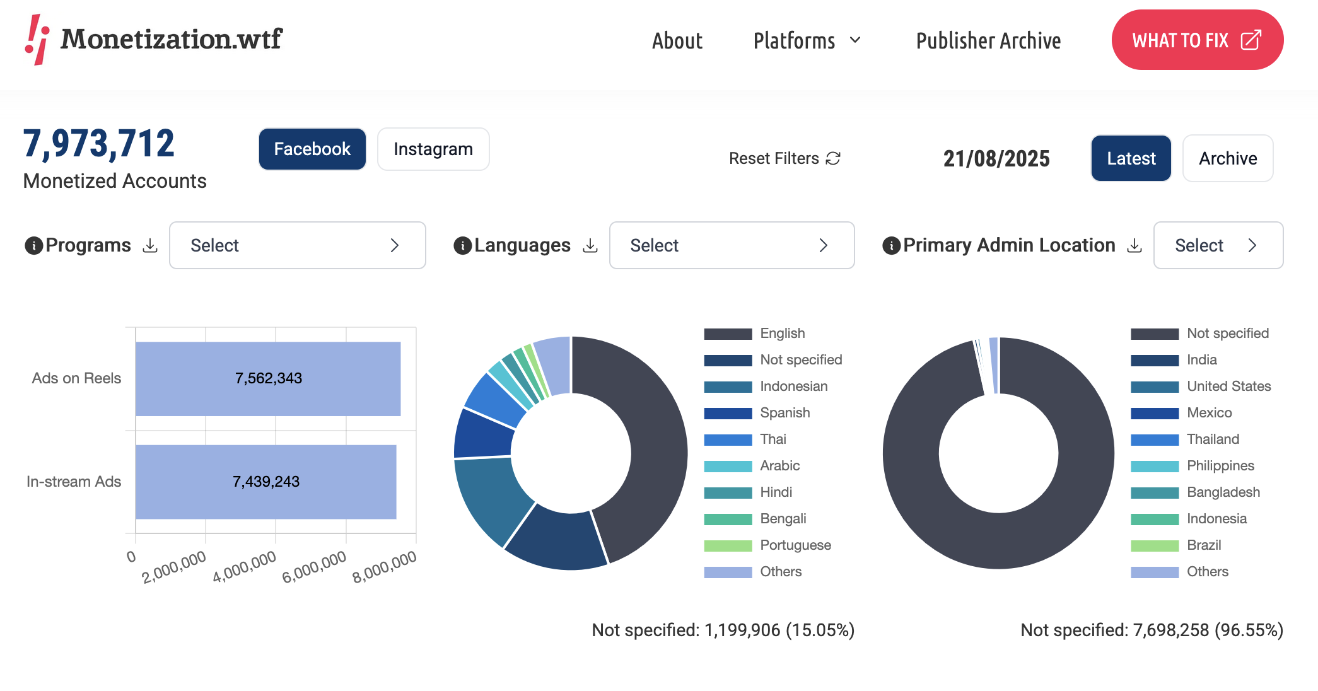Click the 8,000,000 axis tick label
The height and width of the screenshot is (691, 1318).
point(385,566)
